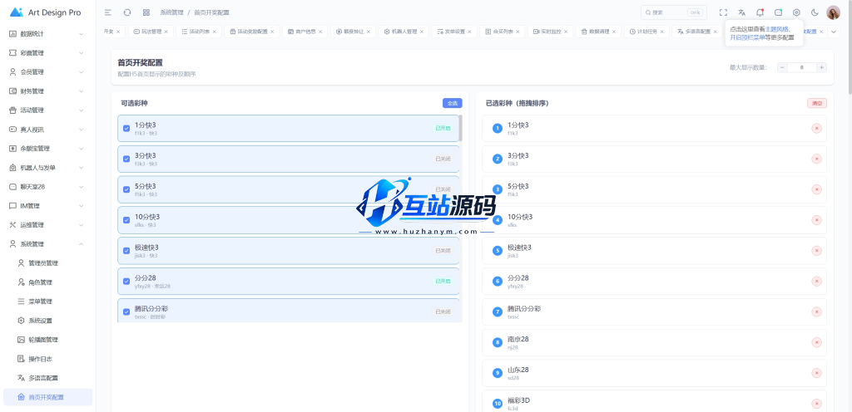Image resolution: width=852 pixels, height=412 pixels.
Task: Open the settings gear in the header
Action: pyautogui.click(x=796, y=12)
